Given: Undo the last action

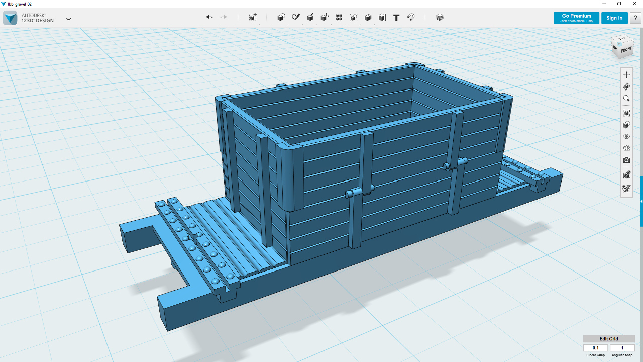Looking at the screenshot, I should pyautogui.click(x=209, y=17).
